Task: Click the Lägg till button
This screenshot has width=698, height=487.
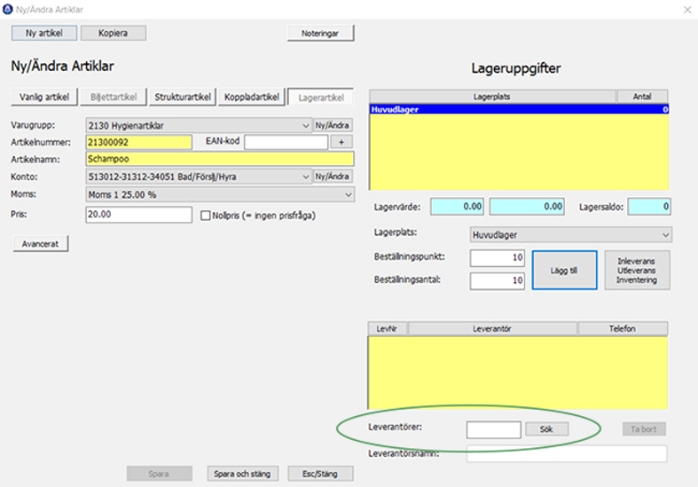Action: tap(564, 271)
